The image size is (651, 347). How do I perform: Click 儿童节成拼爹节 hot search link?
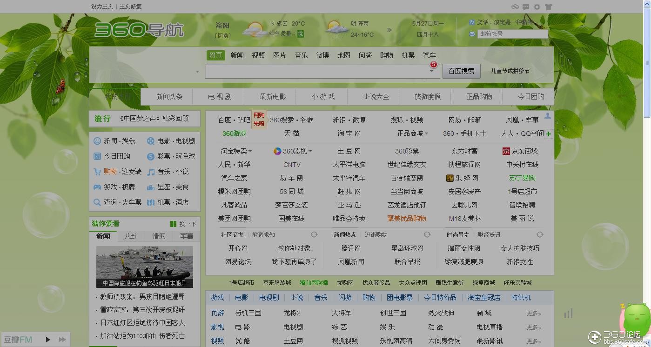[x=510, y=71]
